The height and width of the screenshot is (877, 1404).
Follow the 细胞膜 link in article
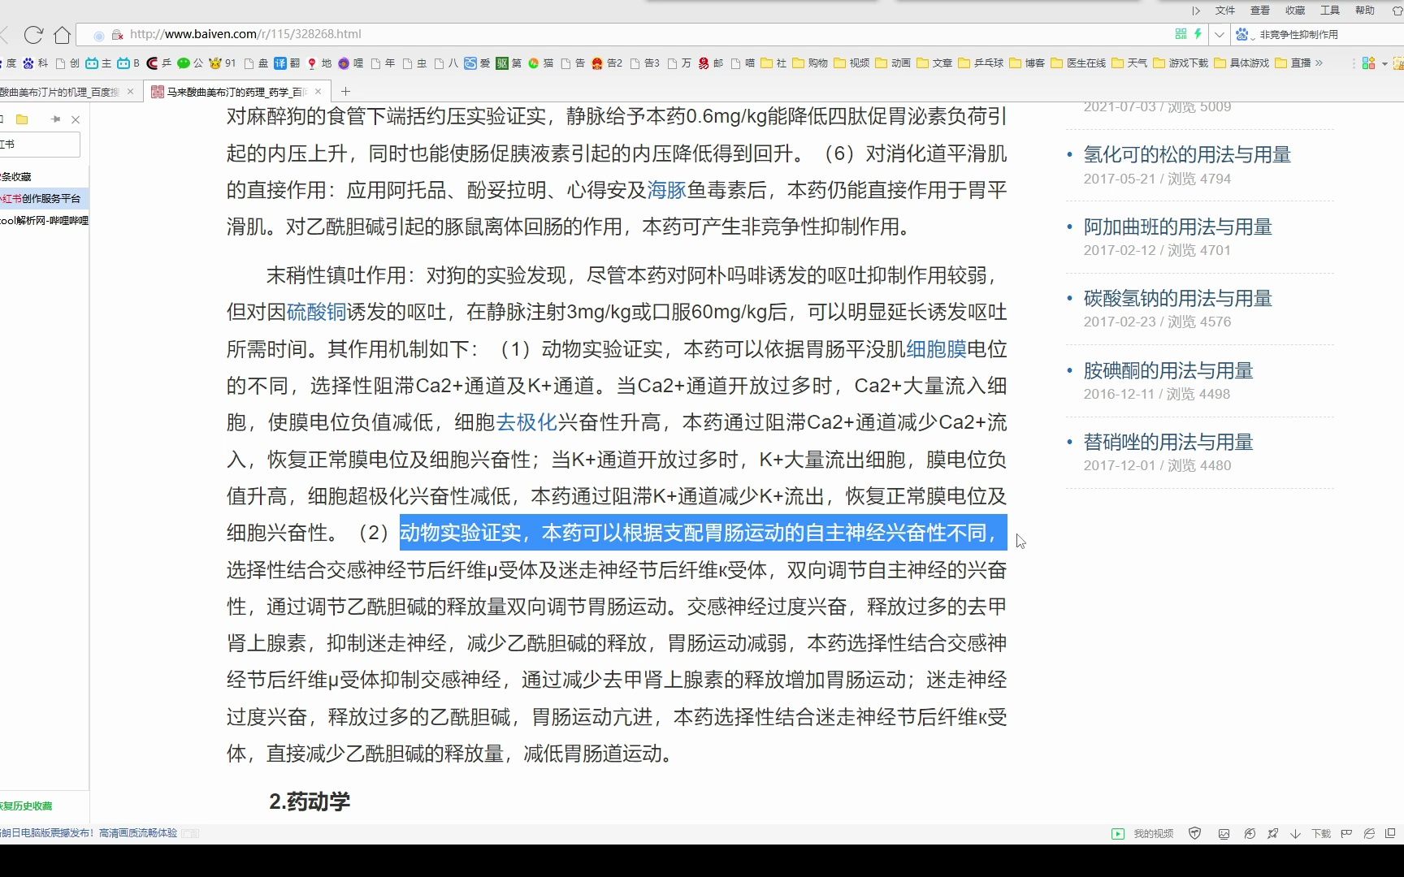coord(936,349)
